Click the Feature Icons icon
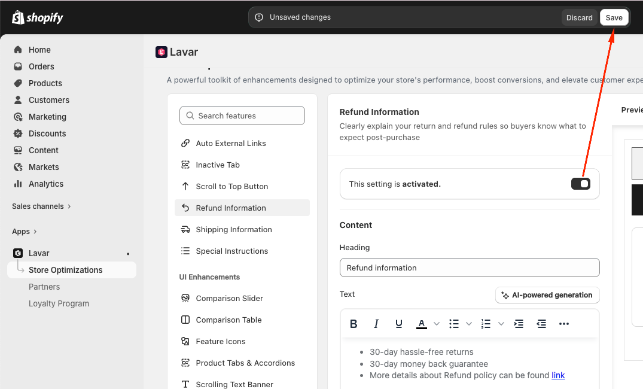Viewport: 643px width, 389px height. (185, 341)
